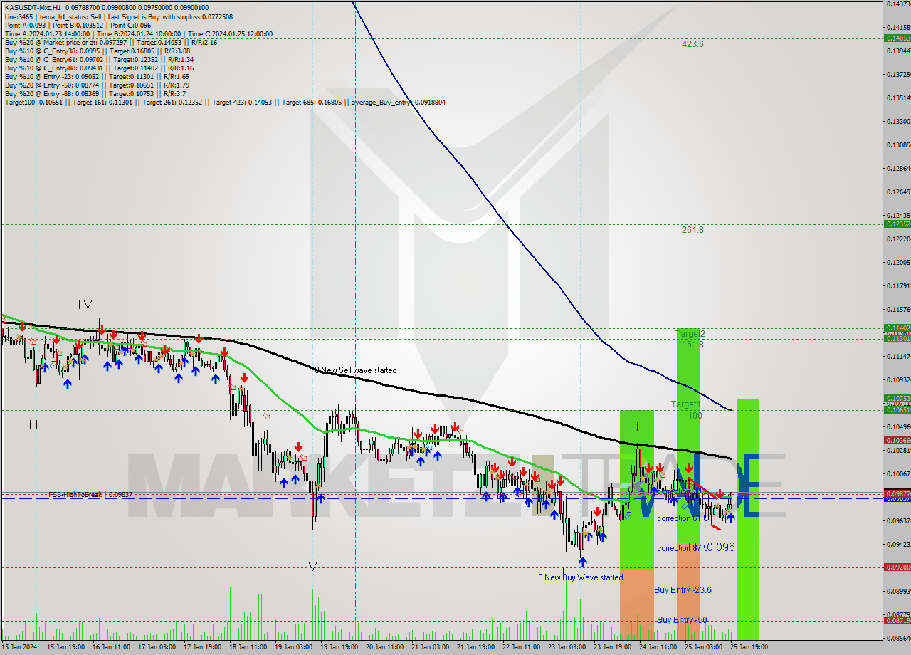This screenshot has height=655, width=911.
Task: Click the KASUSDT-Mxc,H1 chart title line
Action: point(107,7)
